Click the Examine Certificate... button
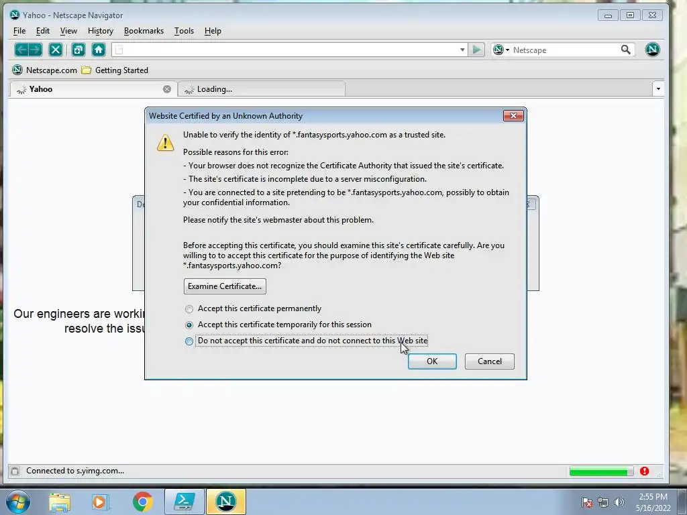Screen dimensions: 687x515 (x=225, y=286)
